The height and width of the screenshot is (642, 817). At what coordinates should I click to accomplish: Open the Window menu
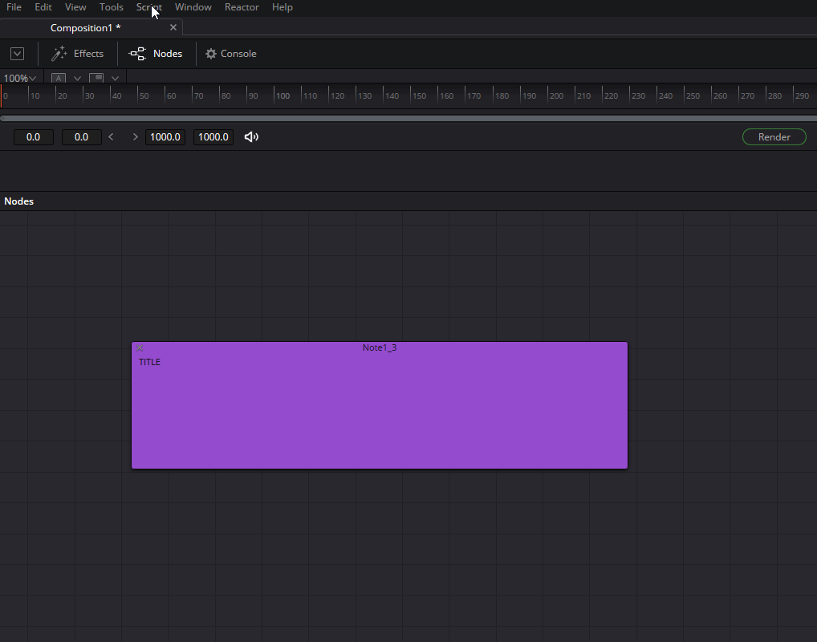click(193, 7)
